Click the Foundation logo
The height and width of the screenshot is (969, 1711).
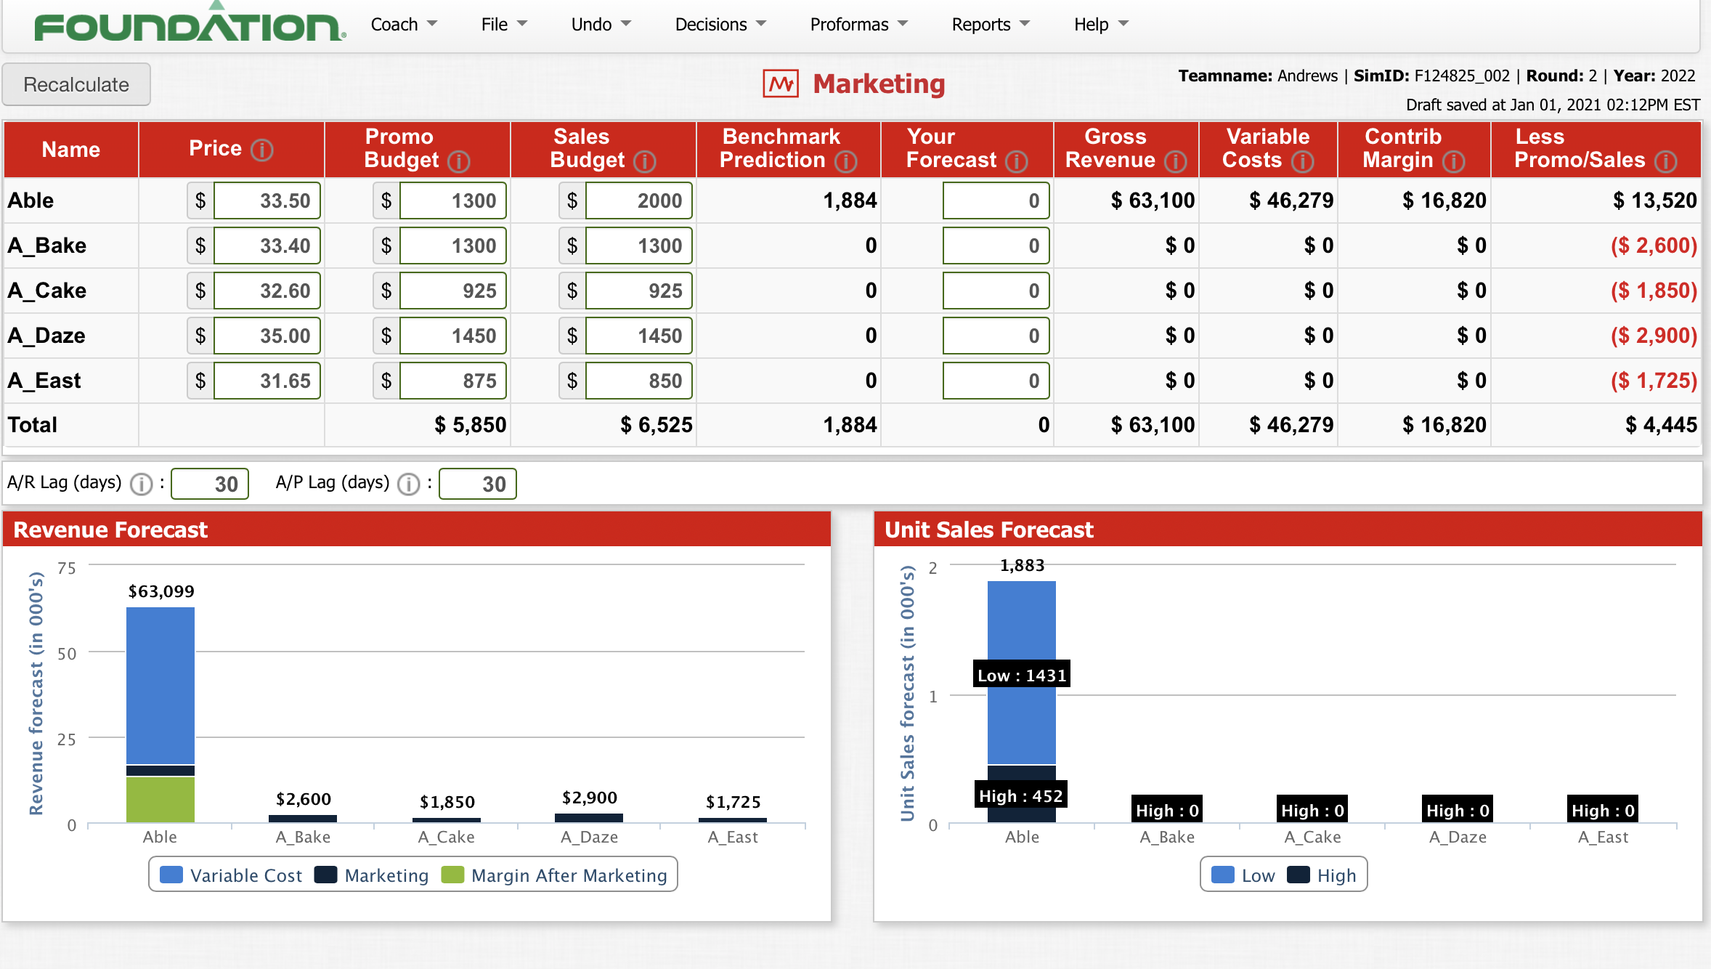coord(190,23)
